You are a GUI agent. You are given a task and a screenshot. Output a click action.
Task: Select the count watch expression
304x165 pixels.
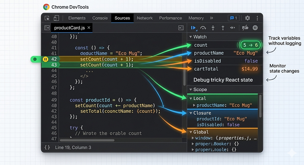pos(201,45)
